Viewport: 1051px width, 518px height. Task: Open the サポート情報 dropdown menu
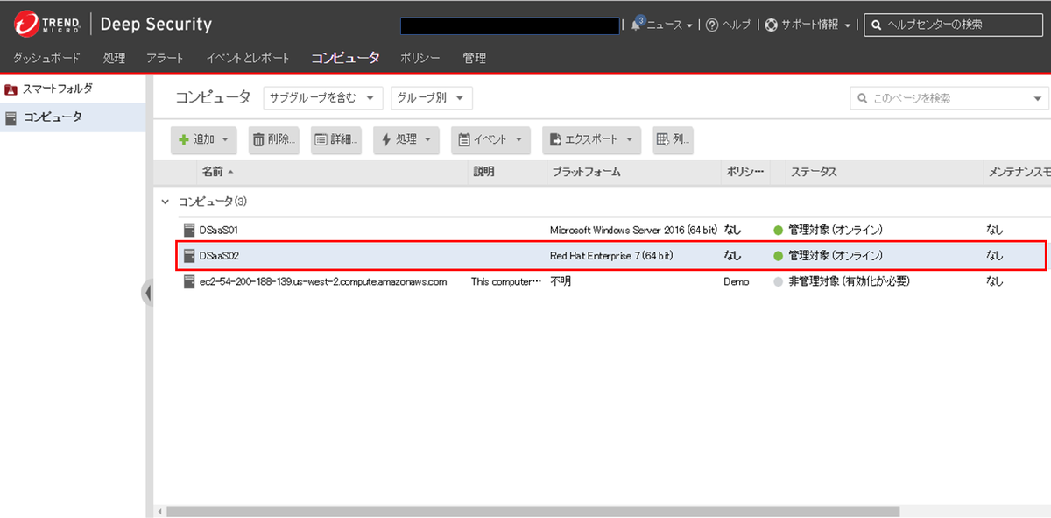coord(816,25)
